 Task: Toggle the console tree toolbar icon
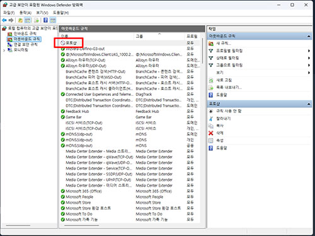[x=28, y=20]
